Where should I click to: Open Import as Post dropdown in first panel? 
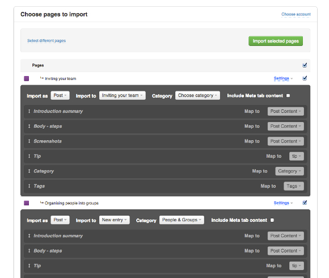pyautogui.click(x=60, y=95)
